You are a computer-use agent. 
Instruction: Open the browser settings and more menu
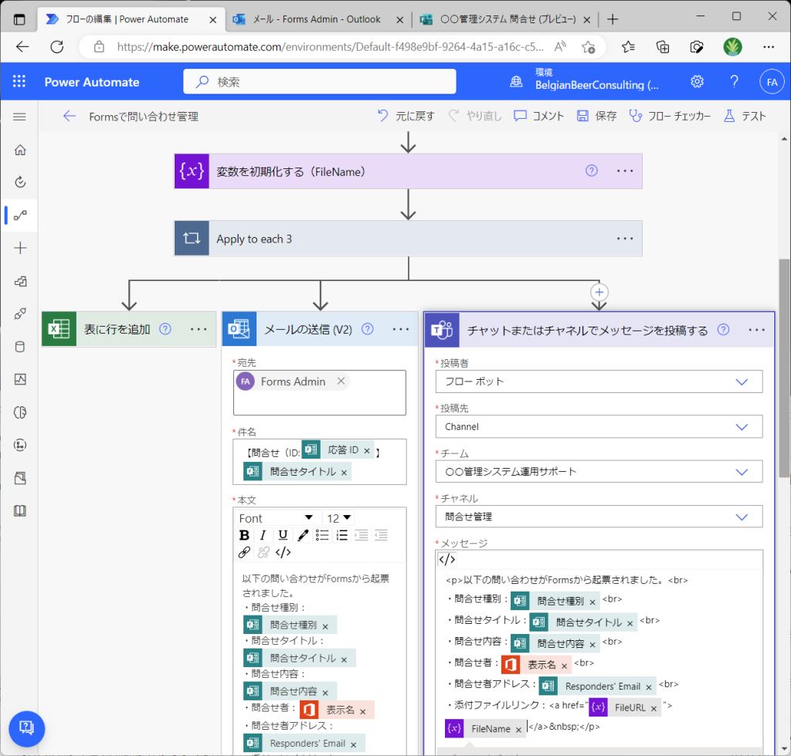coord(769,47)
